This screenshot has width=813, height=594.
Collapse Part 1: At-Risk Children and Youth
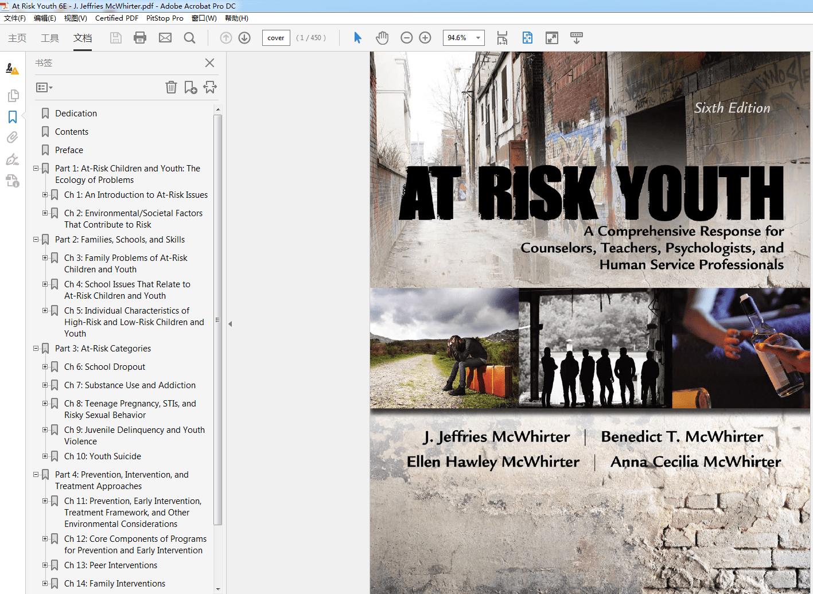(x=36, y=169)
